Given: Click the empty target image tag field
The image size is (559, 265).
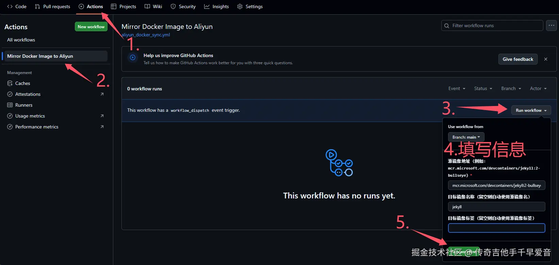Looking at the screenshot, I should [x=496, y=228].
